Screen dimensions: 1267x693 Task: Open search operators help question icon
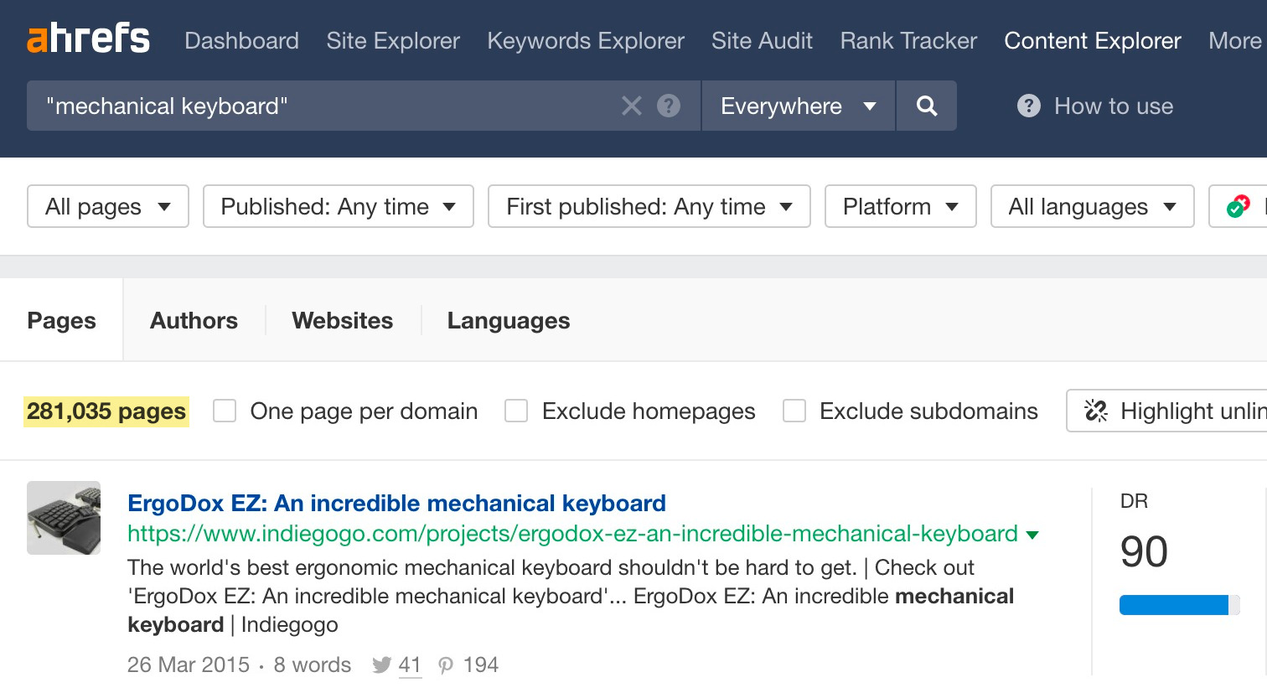click(x=669, y=106)
